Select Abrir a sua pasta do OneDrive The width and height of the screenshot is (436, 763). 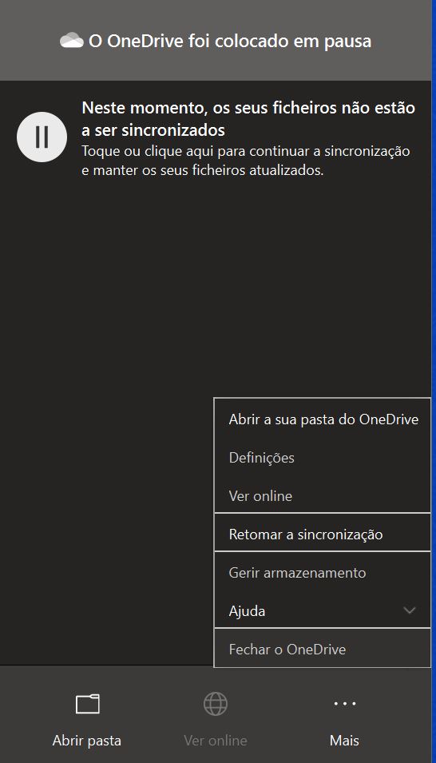[x=323, y=419]
